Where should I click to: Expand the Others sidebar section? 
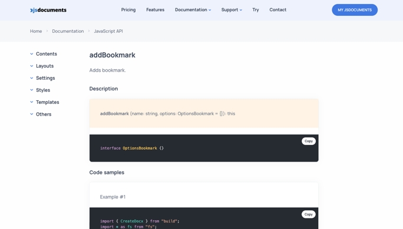click(41, 114)
